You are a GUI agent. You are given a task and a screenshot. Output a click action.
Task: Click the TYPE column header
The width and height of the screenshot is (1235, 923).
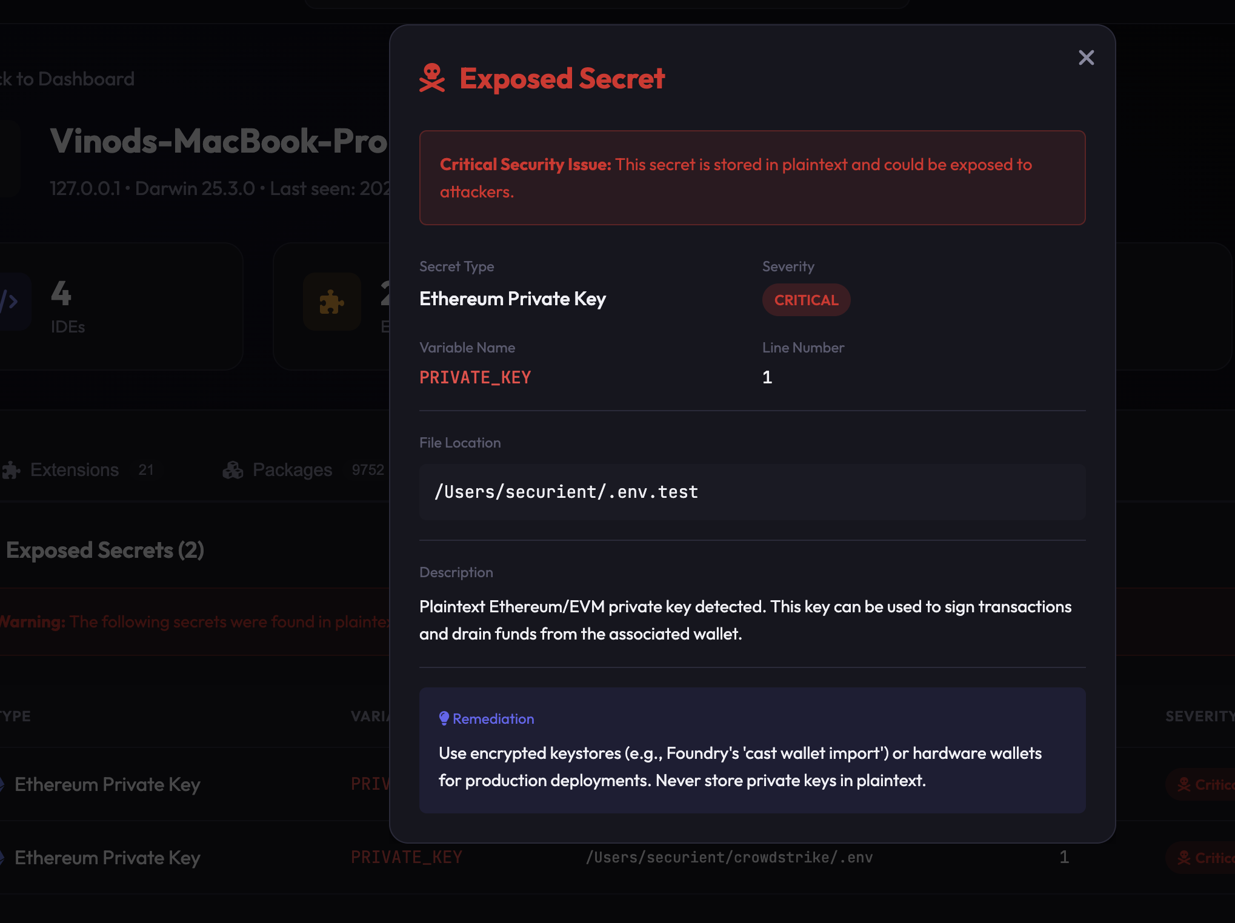[16, 716]
